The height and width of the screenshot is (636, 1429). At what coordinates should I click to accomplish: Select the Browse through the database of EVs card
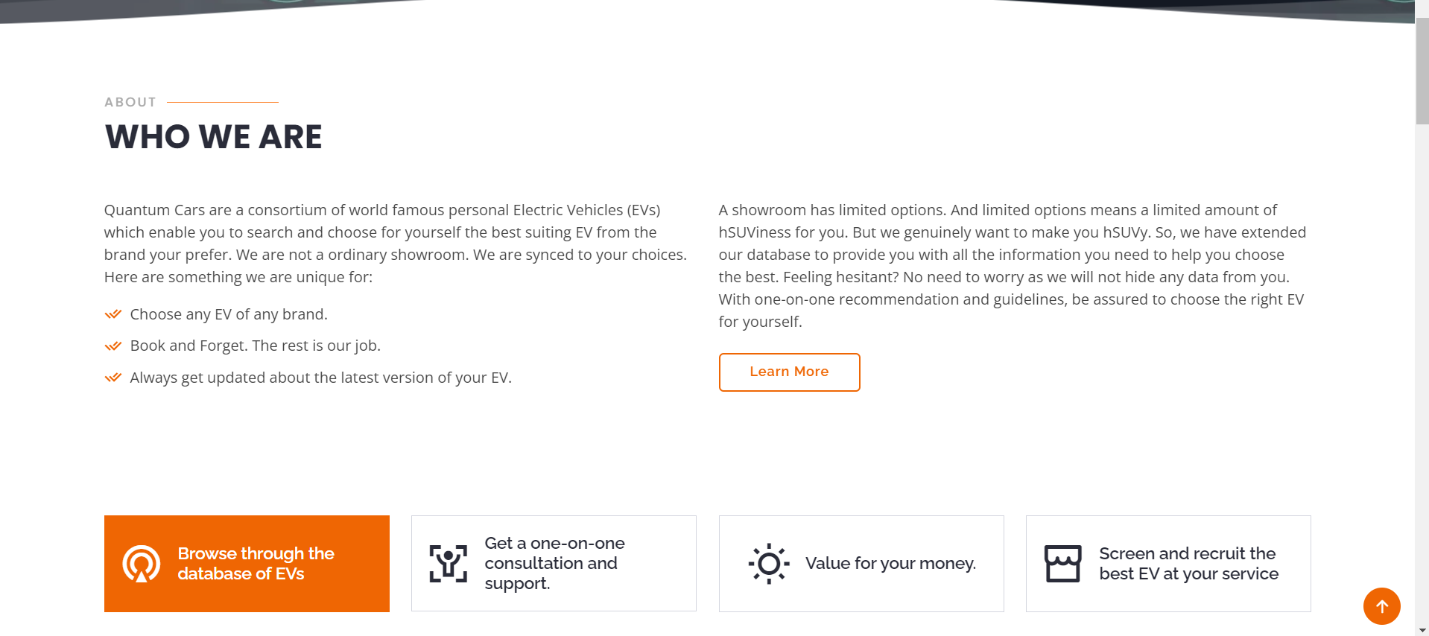247,564
